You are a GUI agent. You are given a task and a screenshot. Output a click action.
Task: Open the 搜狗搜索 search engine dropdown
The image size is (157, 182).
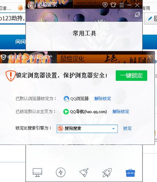click(x=87, y=128)
